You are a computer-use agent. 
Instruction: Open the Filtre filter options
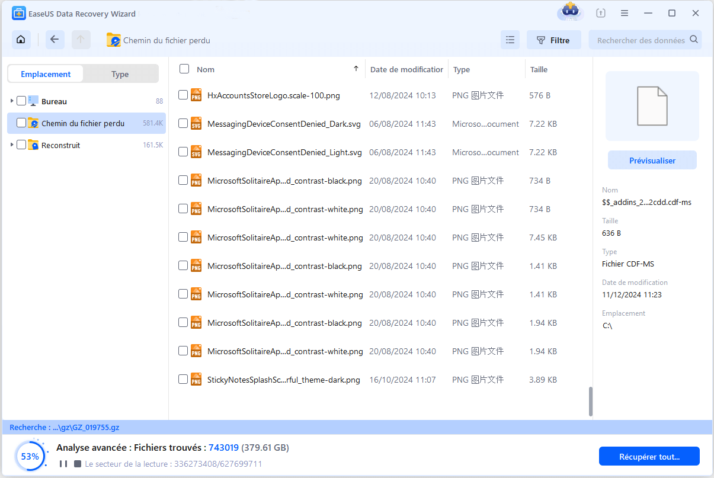point(553,40)
